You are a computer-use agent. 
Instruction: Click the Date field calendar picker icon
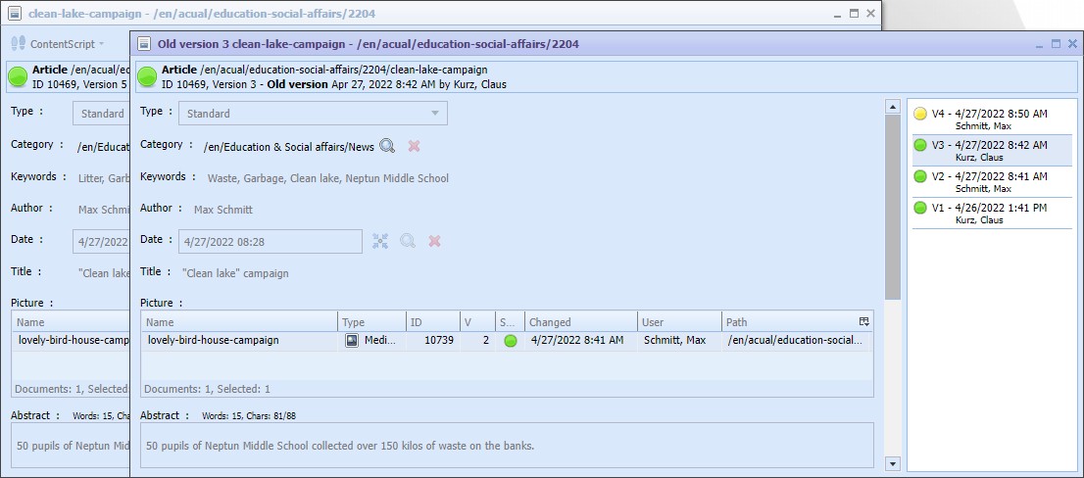(380, 241)
